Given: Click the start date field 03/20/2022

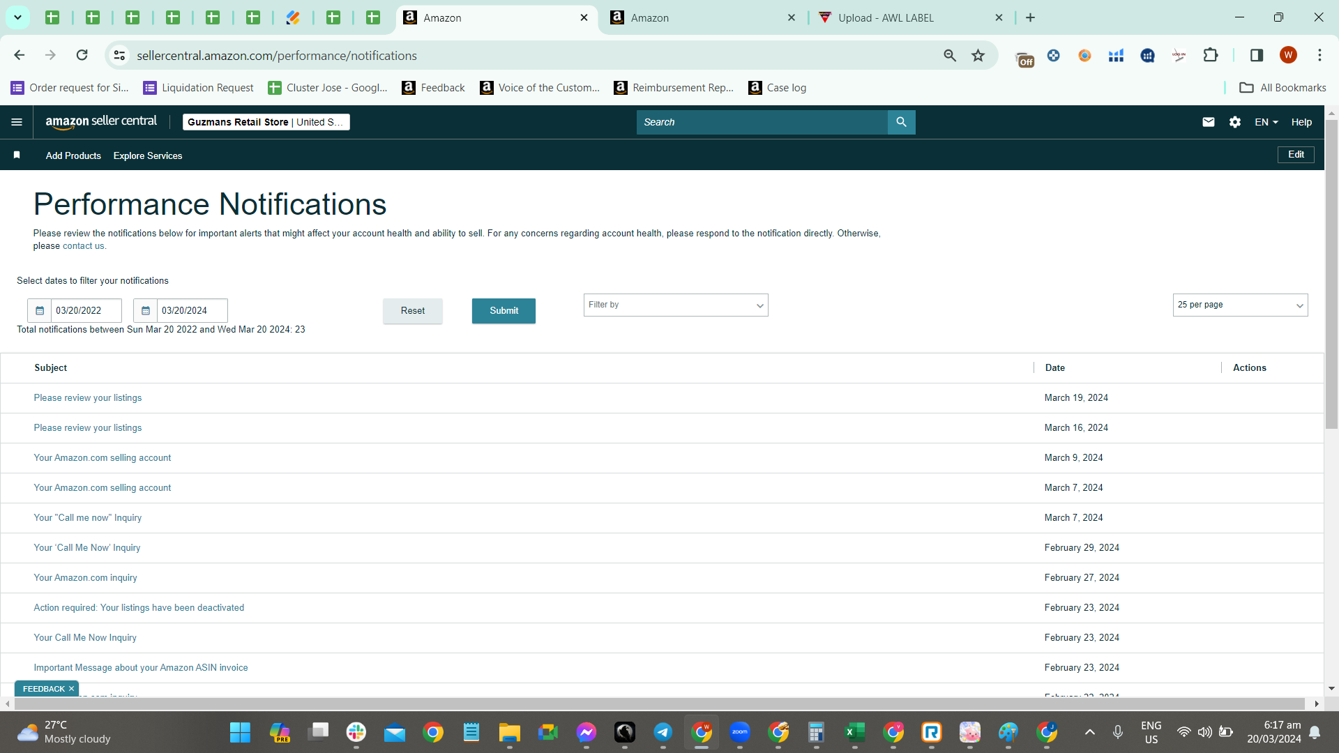Looking at the screenshot, I should (86, 310).
